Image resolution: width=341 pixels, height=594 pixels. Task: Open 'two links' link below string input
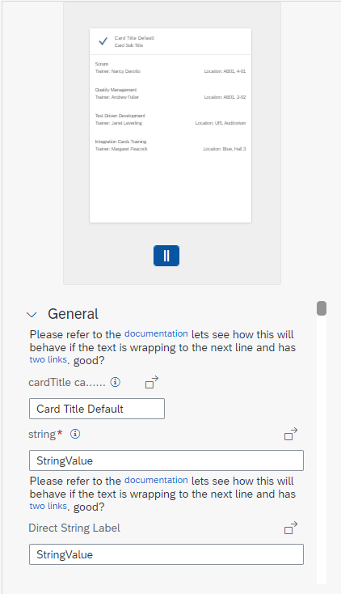pos(48,506)
